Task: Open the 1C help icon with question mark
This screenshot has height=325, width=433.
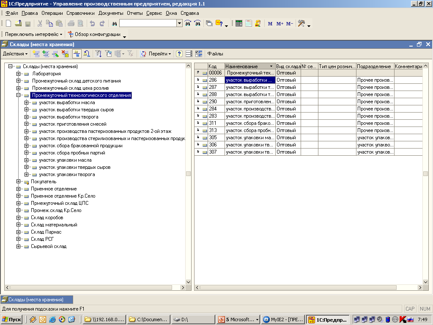Action: (x=219, y=24)
